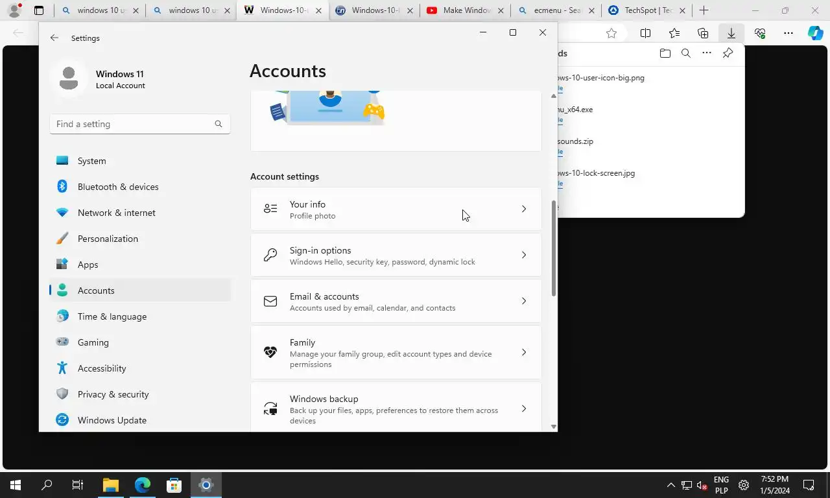The image size is (830, 498).
Task: Open Bluetooth & devices category
Action: point(140,187)
